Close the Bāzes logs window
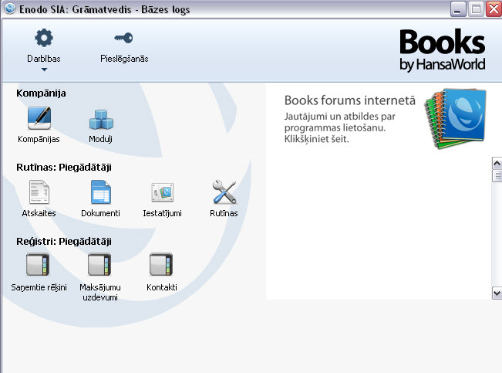Screen dimensions: 502x373 pos(494,9)
